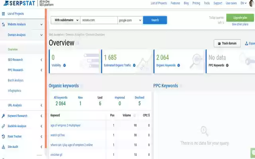The image size is (255, 159).
Task: Expand the SEO Research submenu chevron
Action: 41,60
